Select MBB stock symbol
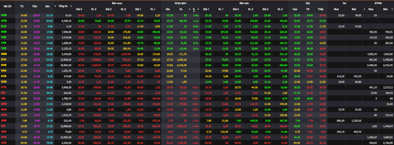The image size is (394, 145). [4, 53]
